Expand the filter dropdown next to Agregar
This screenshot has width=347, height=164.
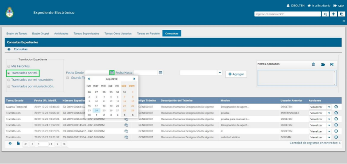(x=220, y=73)
